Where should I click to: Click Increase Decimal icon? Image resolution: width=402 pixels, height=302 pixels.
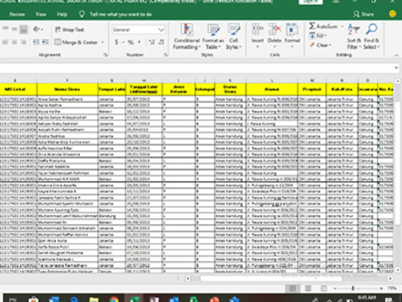tap(152, 42)
